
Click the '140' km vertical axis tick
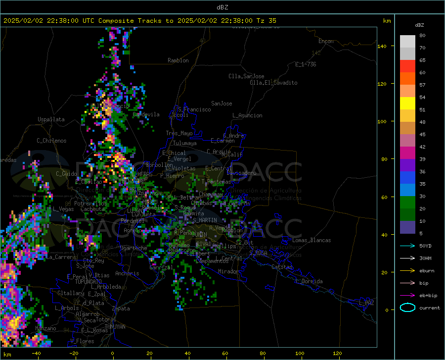point(382,46)
